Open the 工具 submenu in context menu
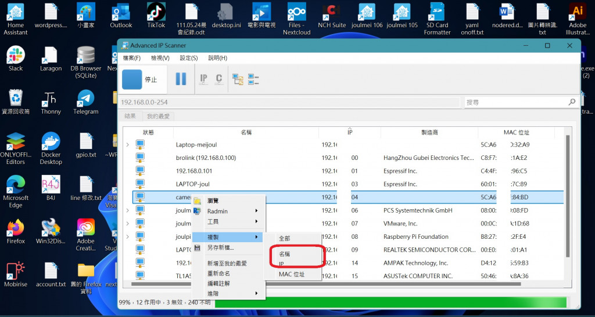Image resolution: width=595 pixels, height=317 pixels. (228, 221)
